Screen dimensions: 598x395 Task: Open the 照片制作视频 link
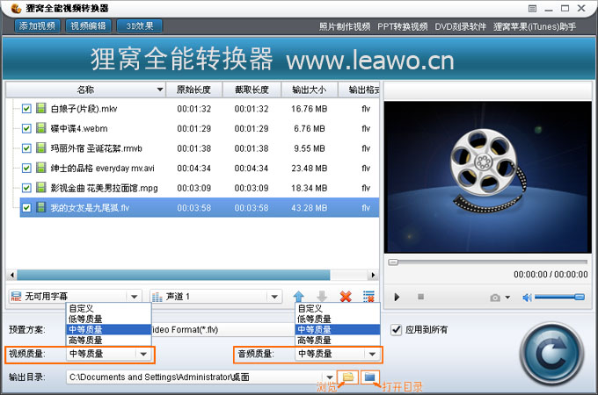click(345, 26)
